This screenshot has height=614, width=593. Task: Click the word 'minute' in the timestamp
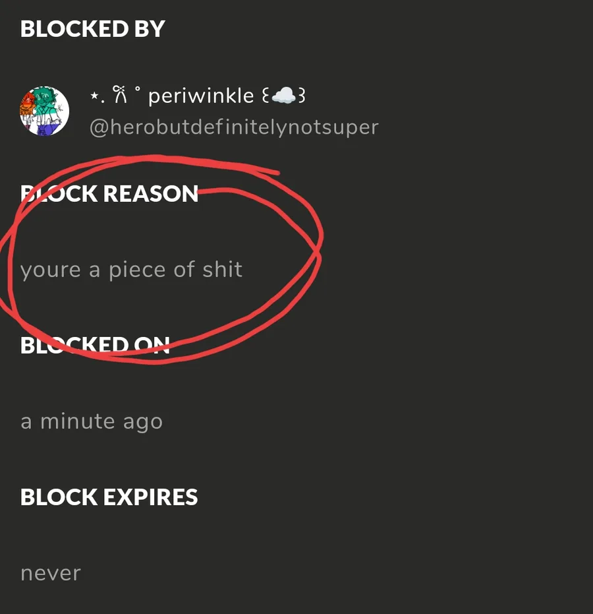pos(78,421)
